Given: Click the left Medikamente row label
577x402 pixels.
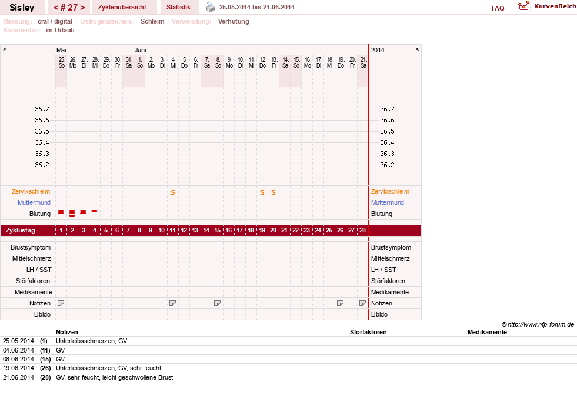Looking at the screenshot, I should click(x=34, y=292).
